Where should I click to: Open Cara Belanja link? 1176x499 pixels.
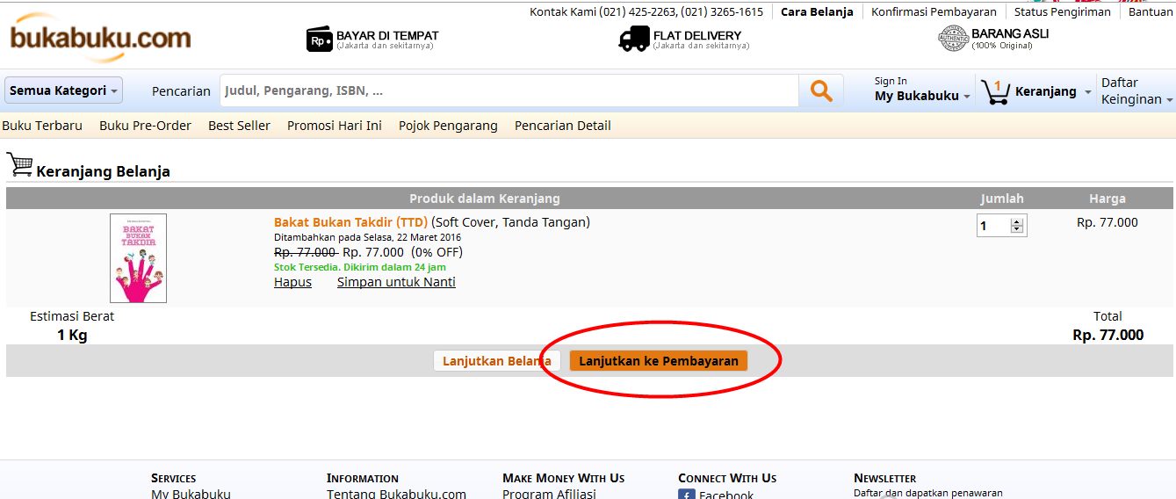click(x=817, y=11)
